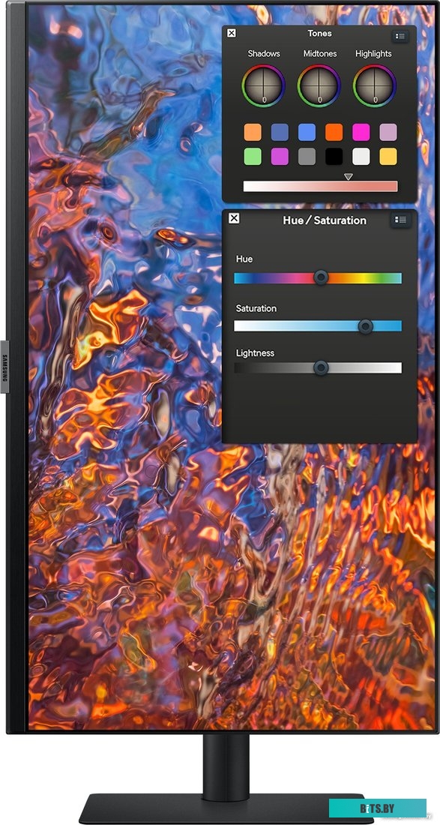The image size is (440, 825).
Task: Pick the bright blue swatch in Tones
Action: (x=307, y=132)
